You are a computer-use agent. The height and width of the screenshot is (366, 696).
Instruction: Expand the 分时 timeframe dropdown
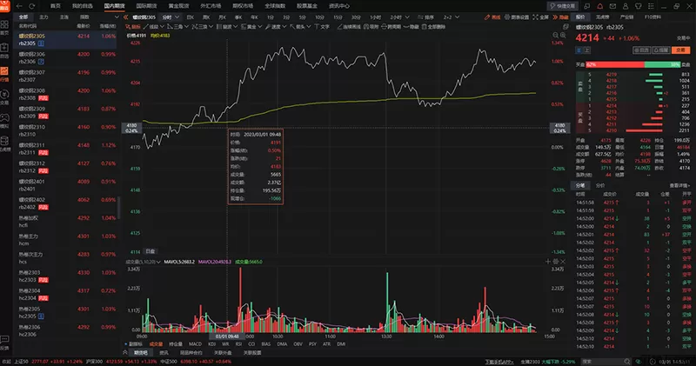(x=177, y=17)
